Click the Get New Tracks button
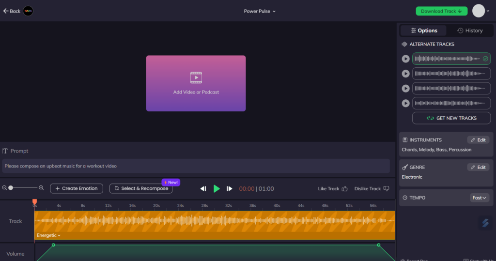Image resolution: width=496 pixels, height=261 pixels. pos(451,118)
